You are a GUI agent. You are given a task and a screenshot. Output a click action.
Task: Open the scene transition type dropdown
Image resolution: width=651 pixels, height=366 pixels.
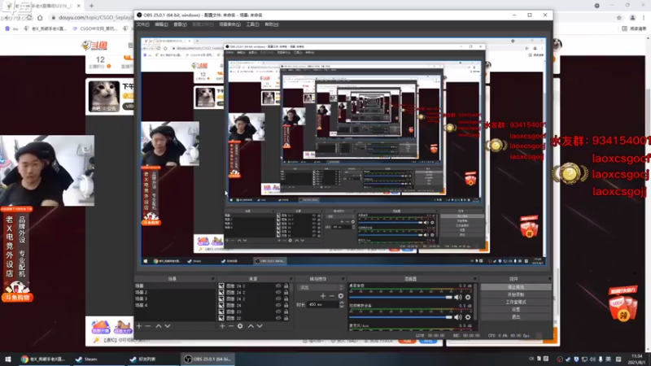tap(321, 287)
